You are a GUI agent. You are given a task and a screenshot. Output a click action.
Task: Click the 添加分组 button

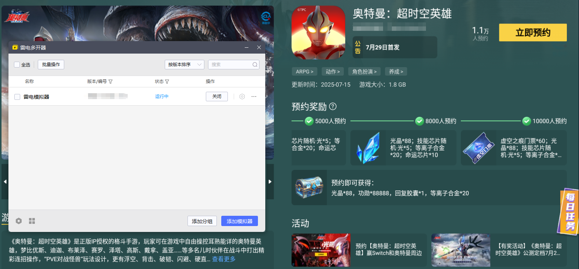point(202,221)
